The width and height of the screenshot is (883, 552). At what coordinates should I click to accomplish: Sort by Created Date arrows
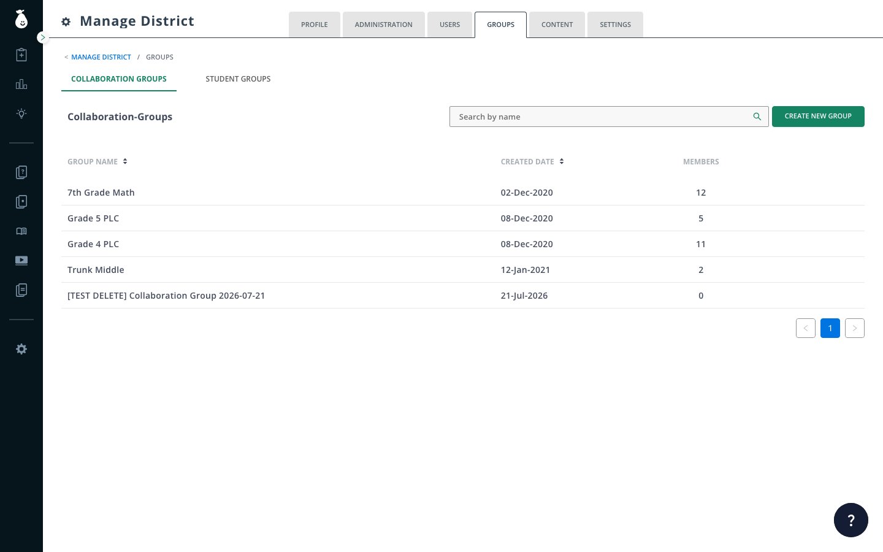(562, 161)
